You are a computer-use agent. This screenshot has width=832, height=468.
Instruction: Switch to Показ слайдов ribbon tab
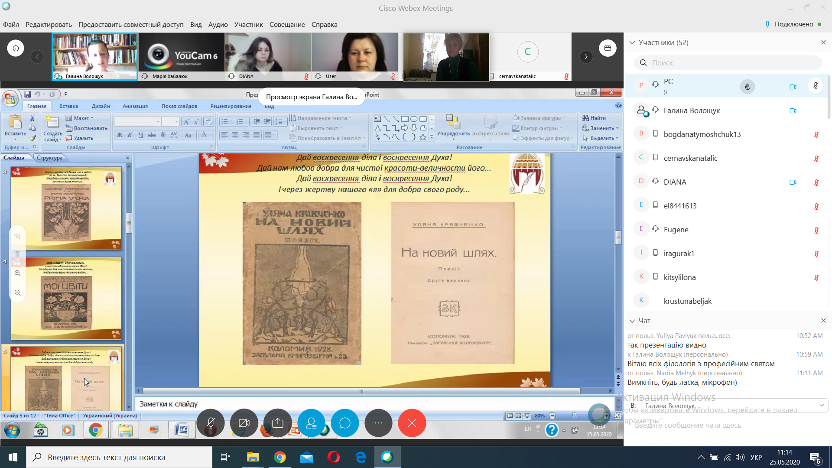tap(179, 106)
